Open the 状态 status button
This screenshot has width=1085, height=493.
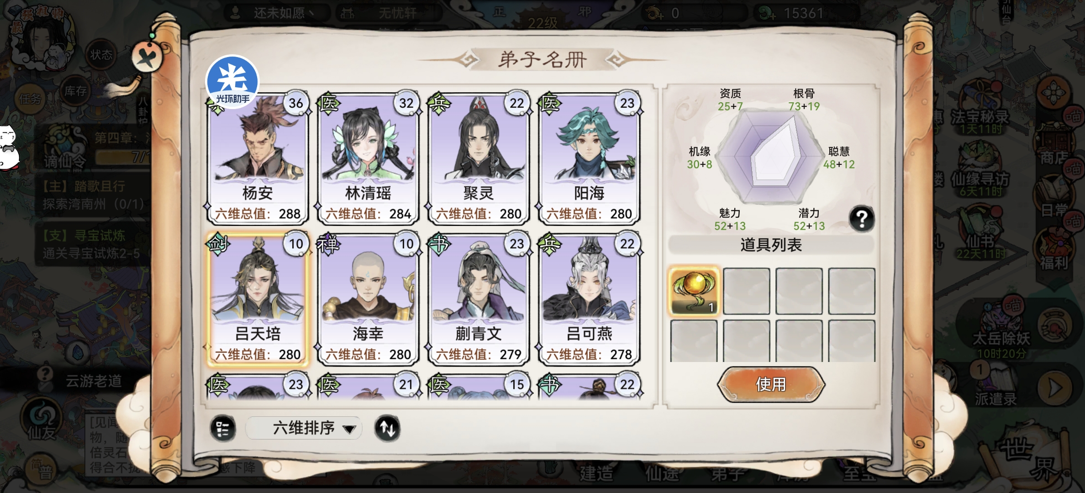(x=101, y=55)
